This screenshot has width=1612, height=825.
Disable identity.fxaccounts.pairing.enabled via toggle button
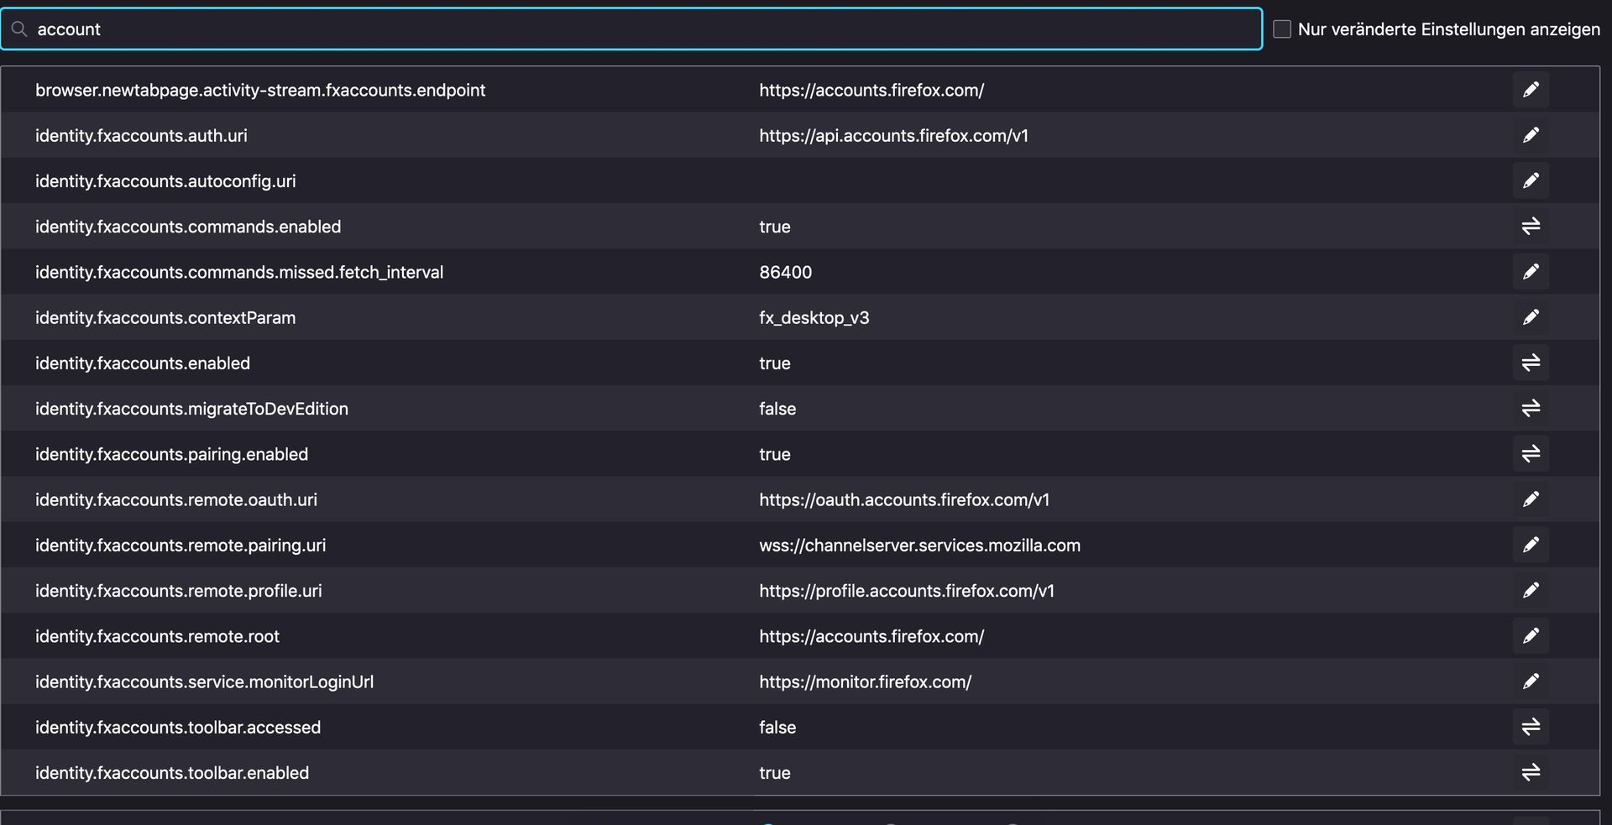point(1531,454)
